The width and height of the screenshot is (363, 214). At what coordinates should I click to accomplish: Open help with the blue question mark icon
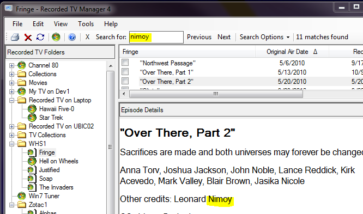[x=72, y=37]
